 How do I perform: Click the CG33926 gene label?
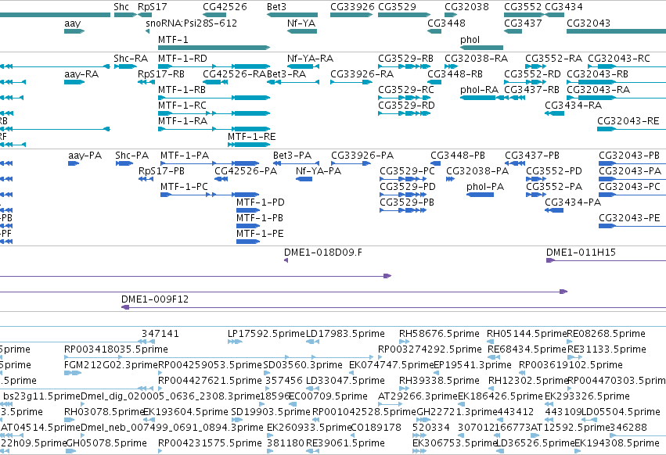tap(352, 7)
